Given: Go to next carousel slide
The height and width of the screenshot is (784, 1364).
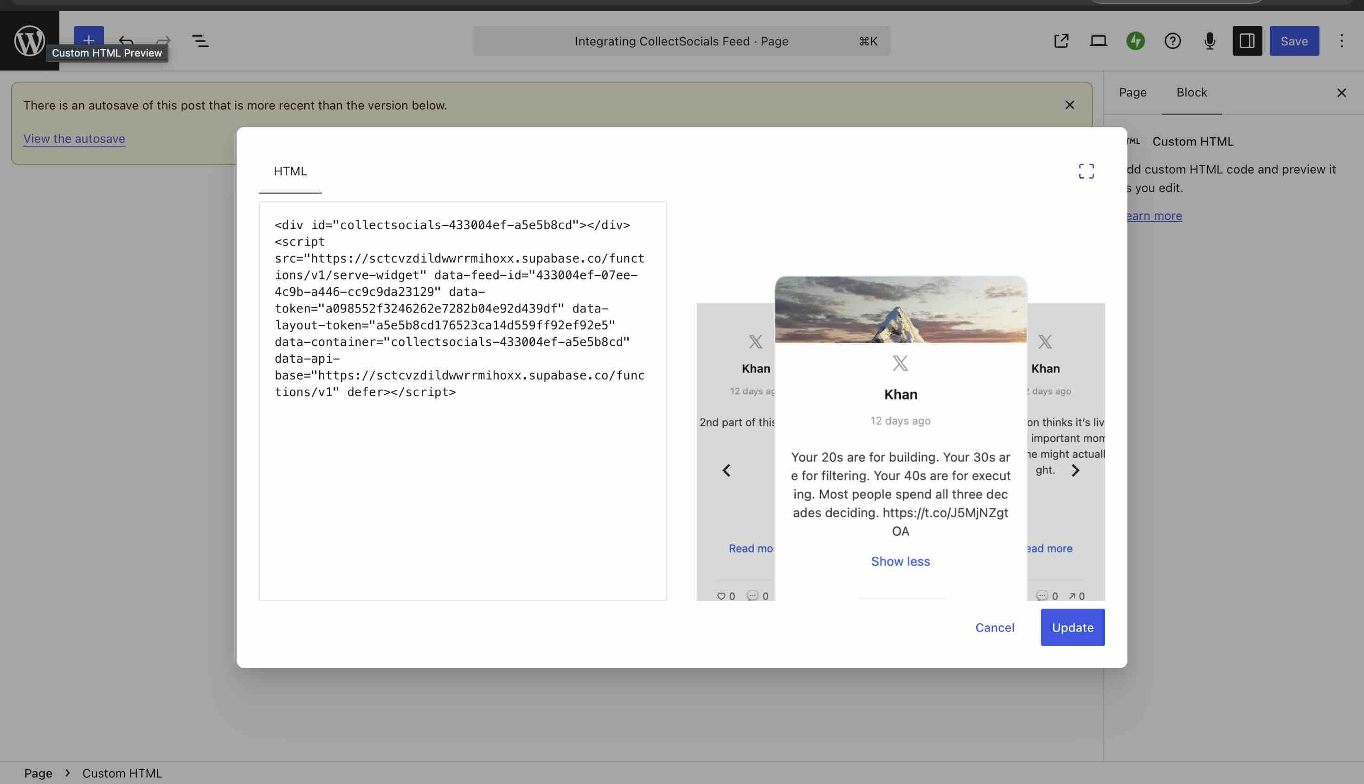Looking at the screenshot, I should (1075, 470).
